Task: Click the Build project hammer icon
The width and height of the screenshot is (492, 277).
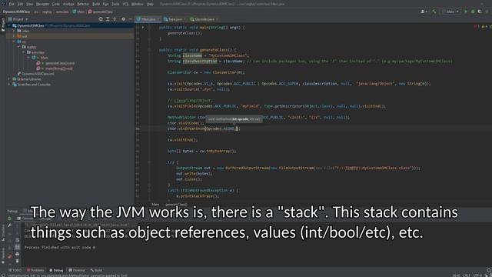Action: tap(434, 12)
